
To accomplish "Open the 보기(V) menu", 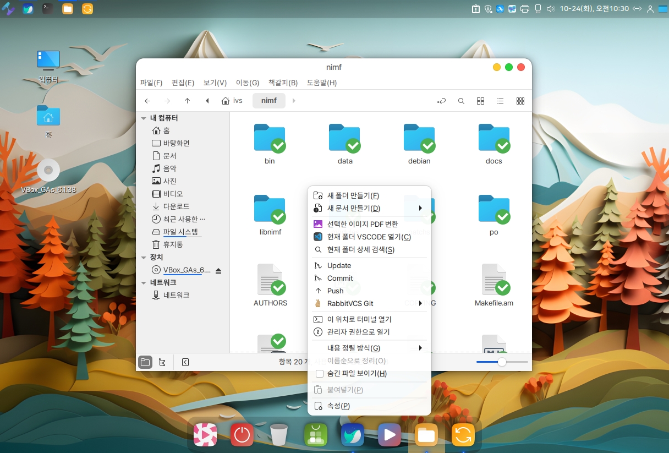I will point(215,83).
